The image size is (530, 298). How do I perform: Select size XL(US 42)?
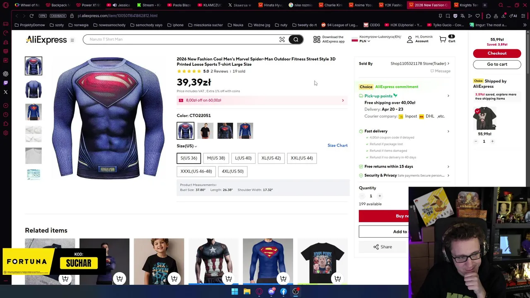pos(271,158)
